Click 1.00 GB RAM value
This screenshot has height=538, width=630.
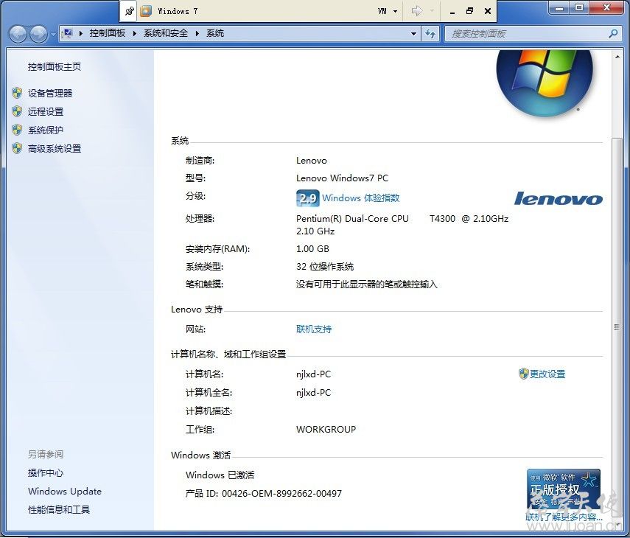tap(312, 249)
